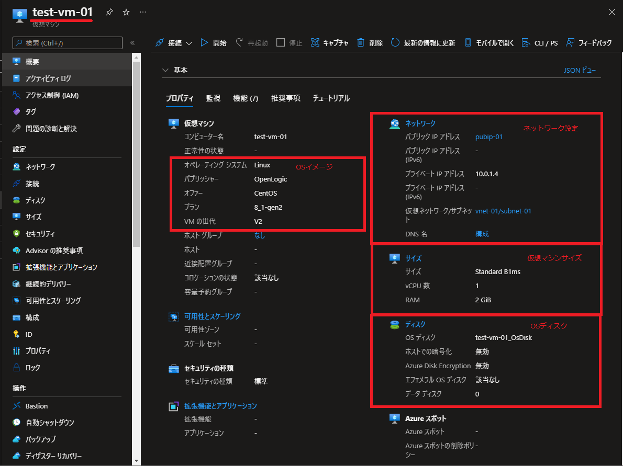Click the ロック lock icon
The height and width of the screenshot is (466, 623).
pos(16,368)
